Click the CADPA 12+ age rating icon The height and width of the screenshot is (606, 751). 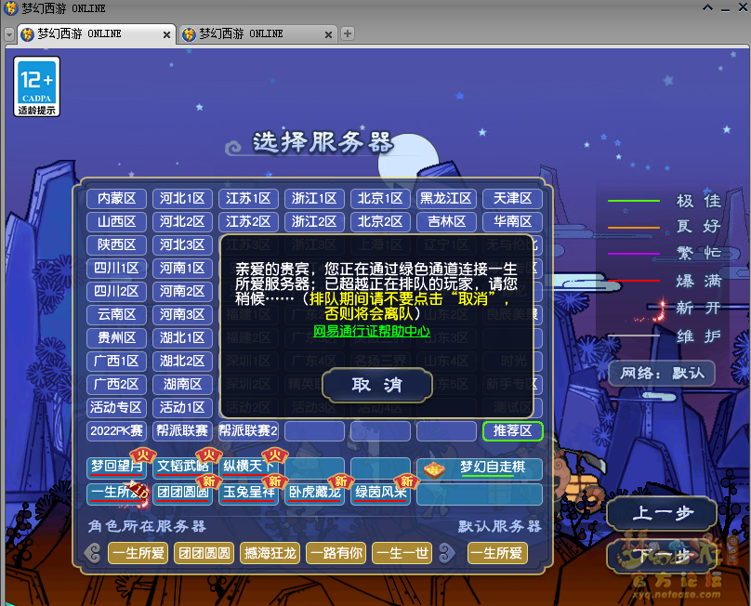point(37,86)
